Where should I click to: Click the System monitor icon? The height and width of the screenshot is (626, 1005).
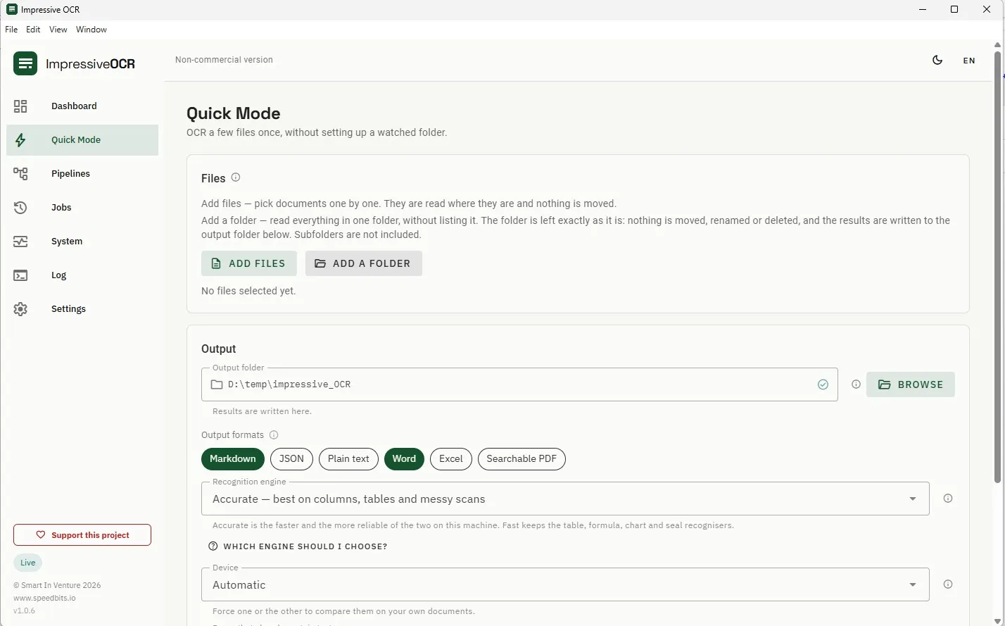click(20, 242)
